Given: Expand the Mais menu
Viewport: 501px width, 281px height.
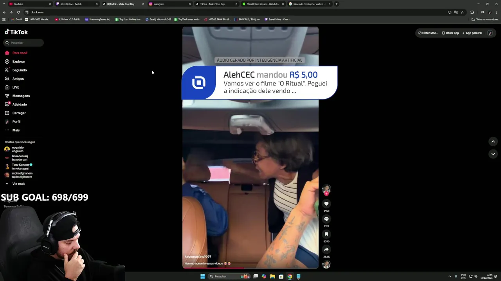Looking at the screenshot, I should click(x=12, y=130).
